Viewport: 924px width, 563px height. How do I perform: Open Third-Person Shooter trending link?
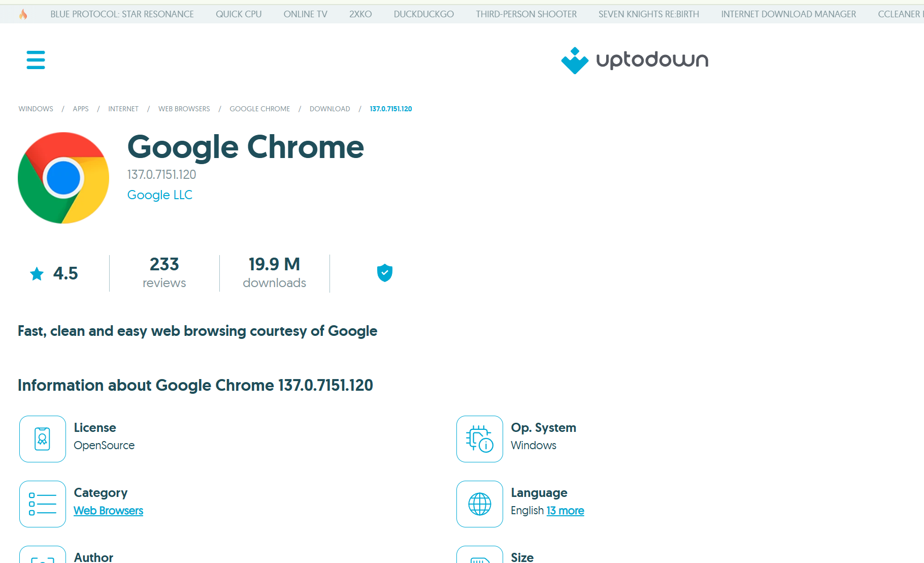pos(526,14)
